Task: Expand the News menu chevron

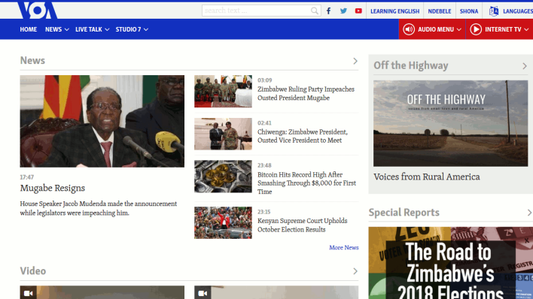Action: coord(66,29)
